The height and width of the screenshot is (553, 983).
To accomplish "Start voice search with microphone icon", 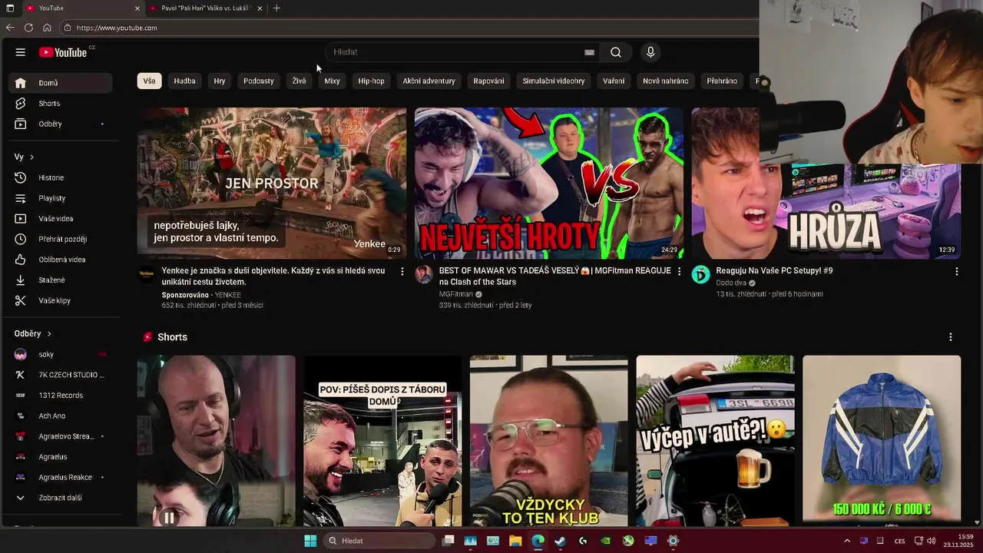I will pyautogui.click(x=650, y=52).
